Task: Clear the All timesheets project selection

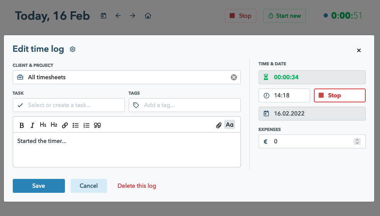Action: (233, 77)
